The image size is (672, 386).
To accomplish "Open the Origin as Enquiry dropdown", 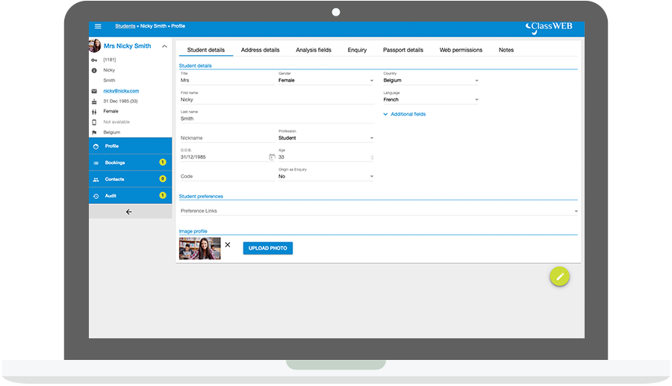I will [x=326, y=177].
